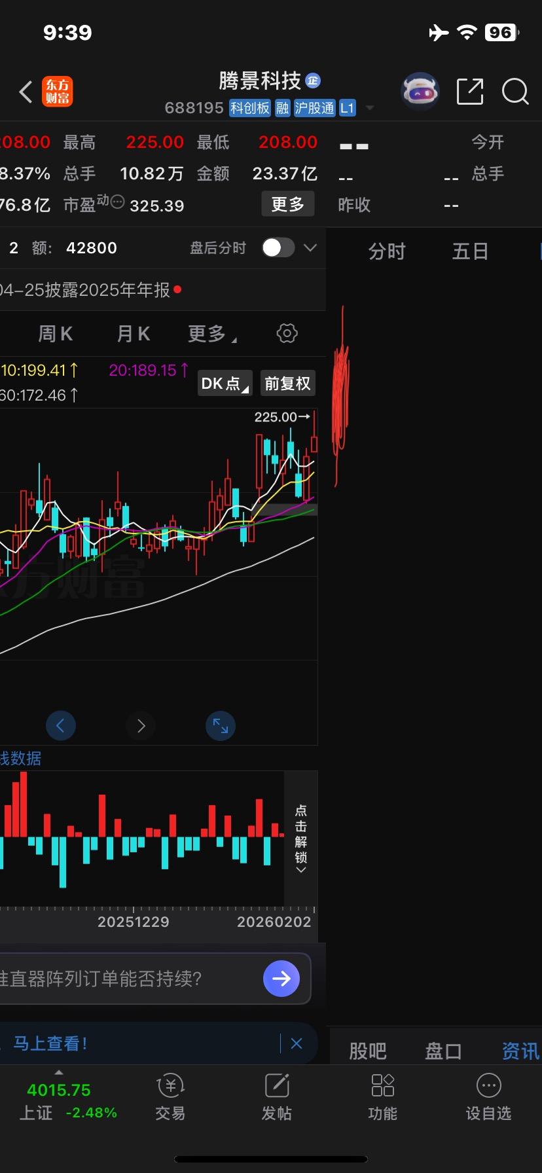Tap the back arrow icon
This screenshot has width=542, height=1173.
(26, 92)
